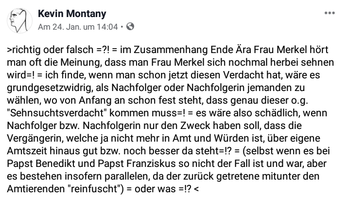The image size is (346, 201).
Task: Click the globe public-visibility icon
Action: click(x=130, y=26)
